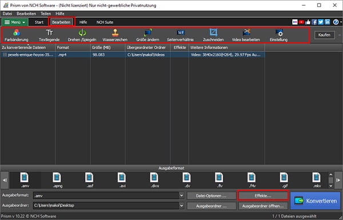Open the Flickr share icon
The height and width of the screenshot is (220, 343).
coord(294,22)
